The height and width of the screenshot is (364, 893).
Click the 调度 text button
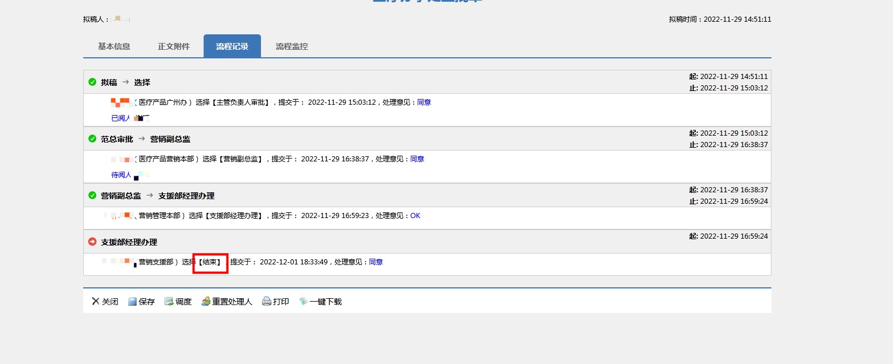tap(184, 302)
